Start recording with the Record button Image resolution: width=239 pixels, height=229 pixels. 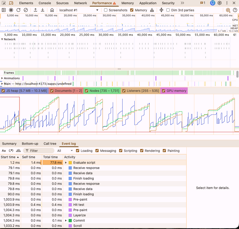tap(11, 10)
